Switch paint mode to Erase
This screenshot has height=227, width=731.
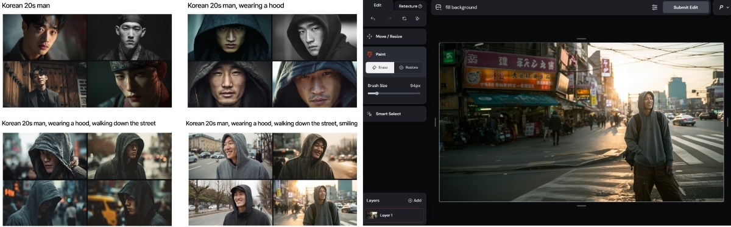[380, 68]
